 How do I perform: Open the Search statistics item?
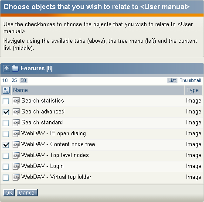(x=43, y=101)
